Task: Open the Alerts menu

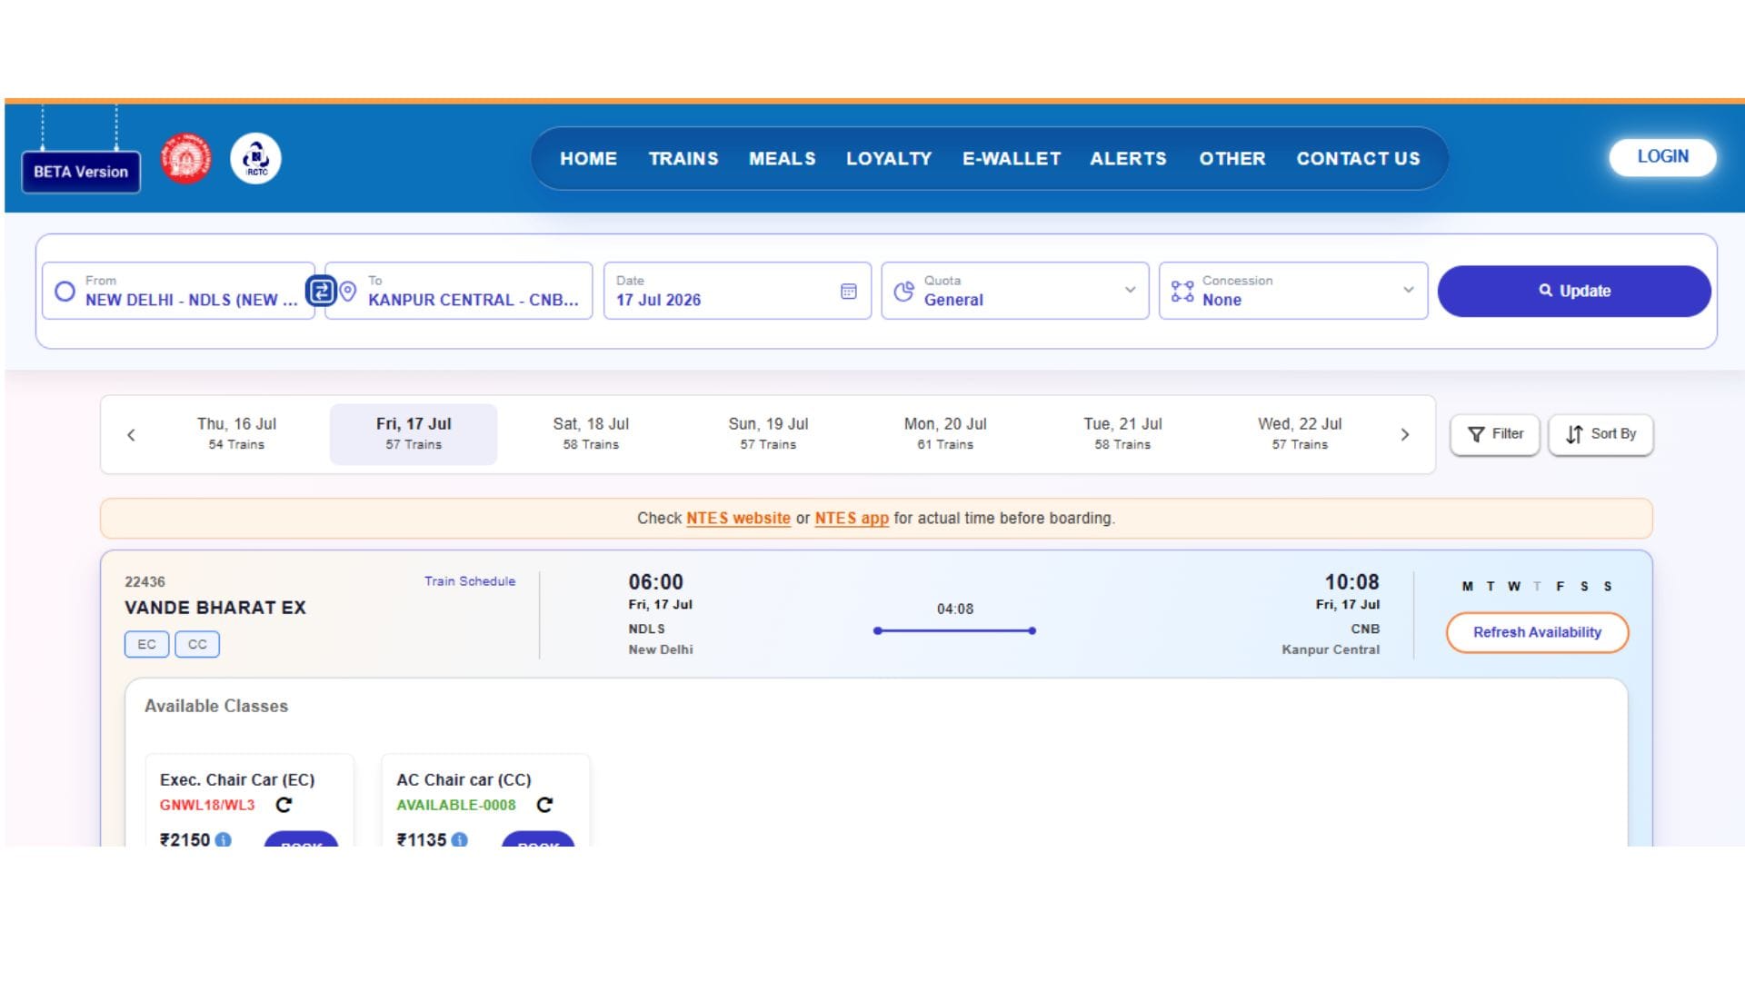Action: pyautogui.click(x=1128, y=158)
